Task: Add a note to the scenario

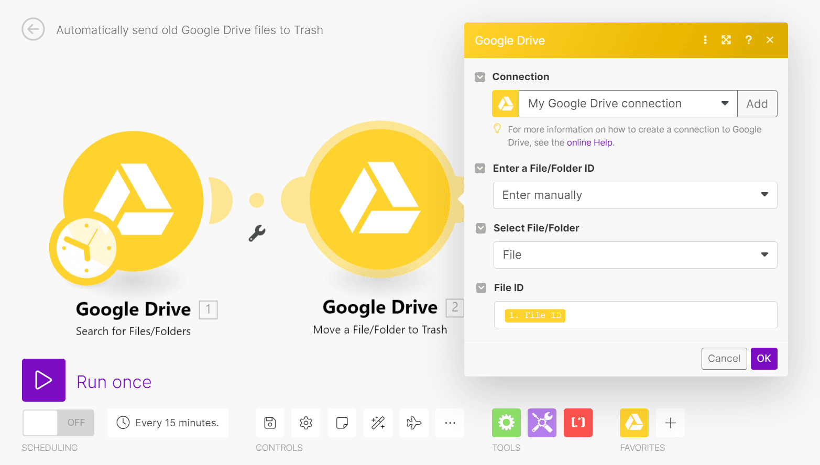Action: [x=342, y=423]
